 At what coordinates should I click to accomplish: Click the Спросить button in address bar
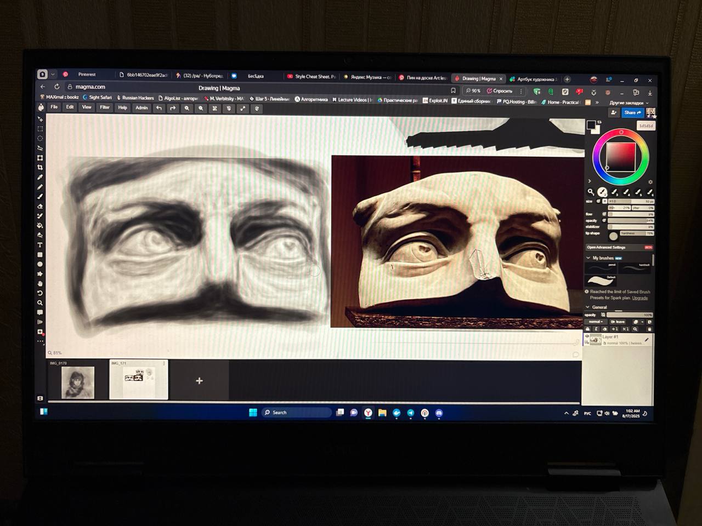[500, 91]
